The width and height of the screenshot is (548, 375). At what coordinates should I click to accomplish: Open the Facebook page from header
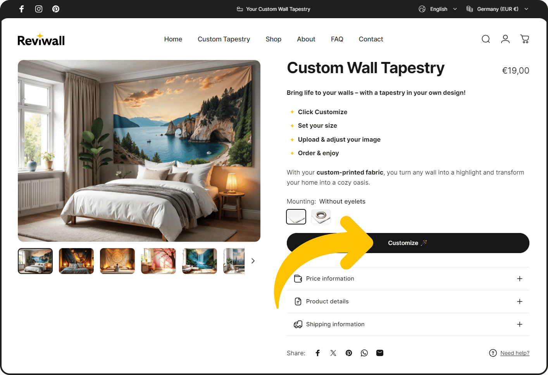(x=22, y=9)
